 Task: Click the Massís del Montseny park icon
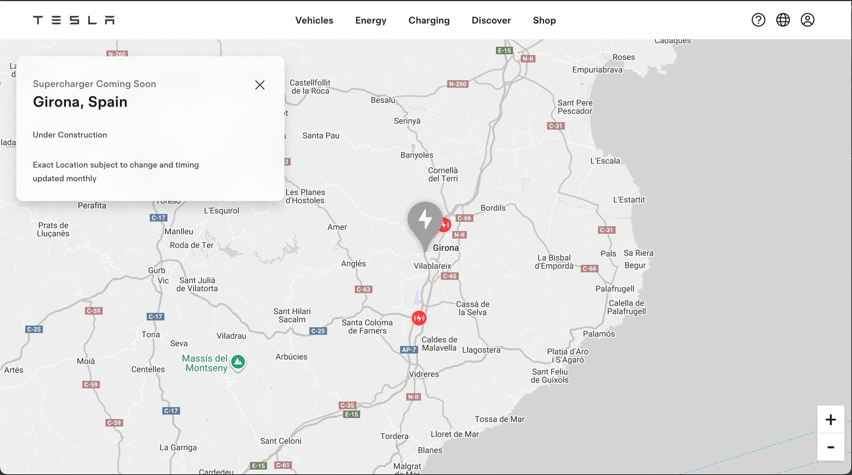tap(238, 362)
